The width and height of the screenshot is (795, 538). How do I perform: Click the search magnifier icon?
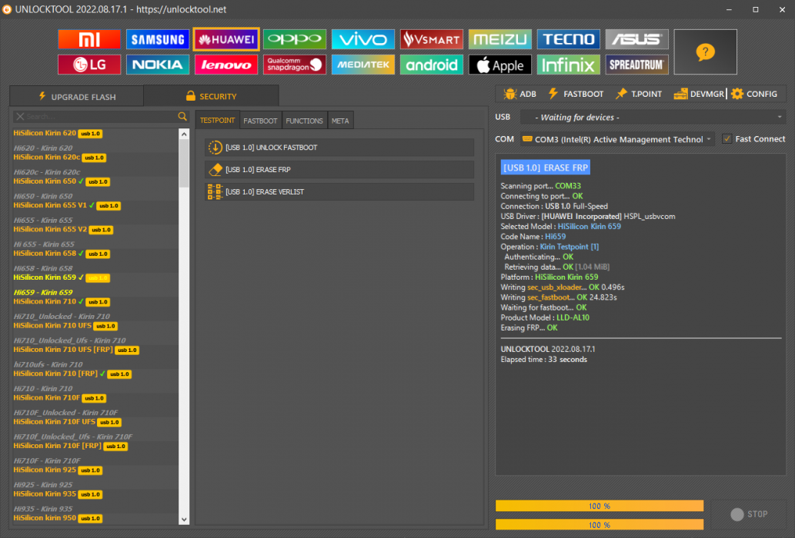182,116
